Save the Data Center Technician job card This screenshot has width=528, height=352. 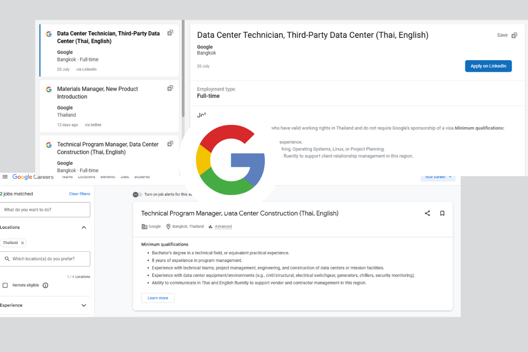170,33
